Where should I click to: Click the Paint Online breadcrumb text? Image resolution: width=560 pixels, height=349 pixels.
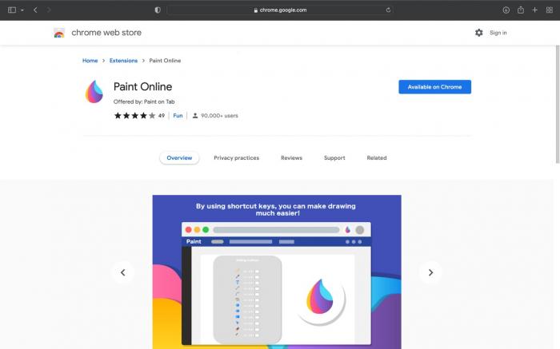click(165, 61)
